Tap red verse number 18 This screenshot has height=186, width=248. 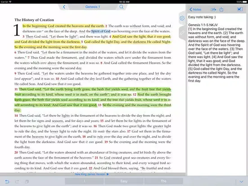coord(84,137)
